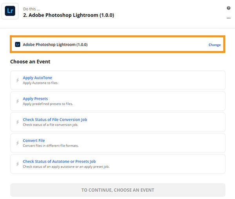
Task: Click Change to switch the app
Action: [214, 45]
